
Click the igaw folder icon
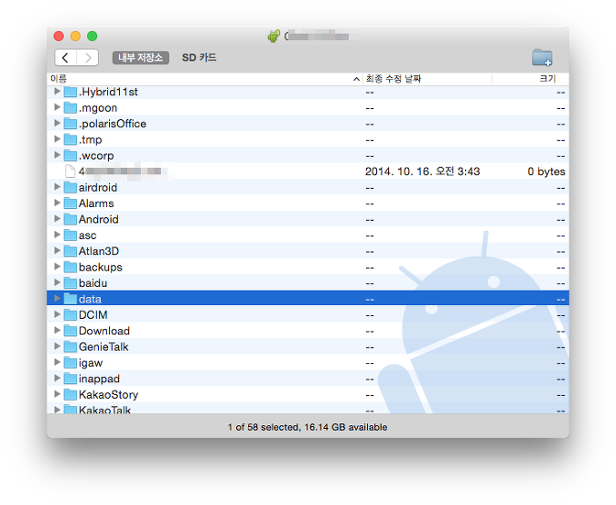click(70, 363)
